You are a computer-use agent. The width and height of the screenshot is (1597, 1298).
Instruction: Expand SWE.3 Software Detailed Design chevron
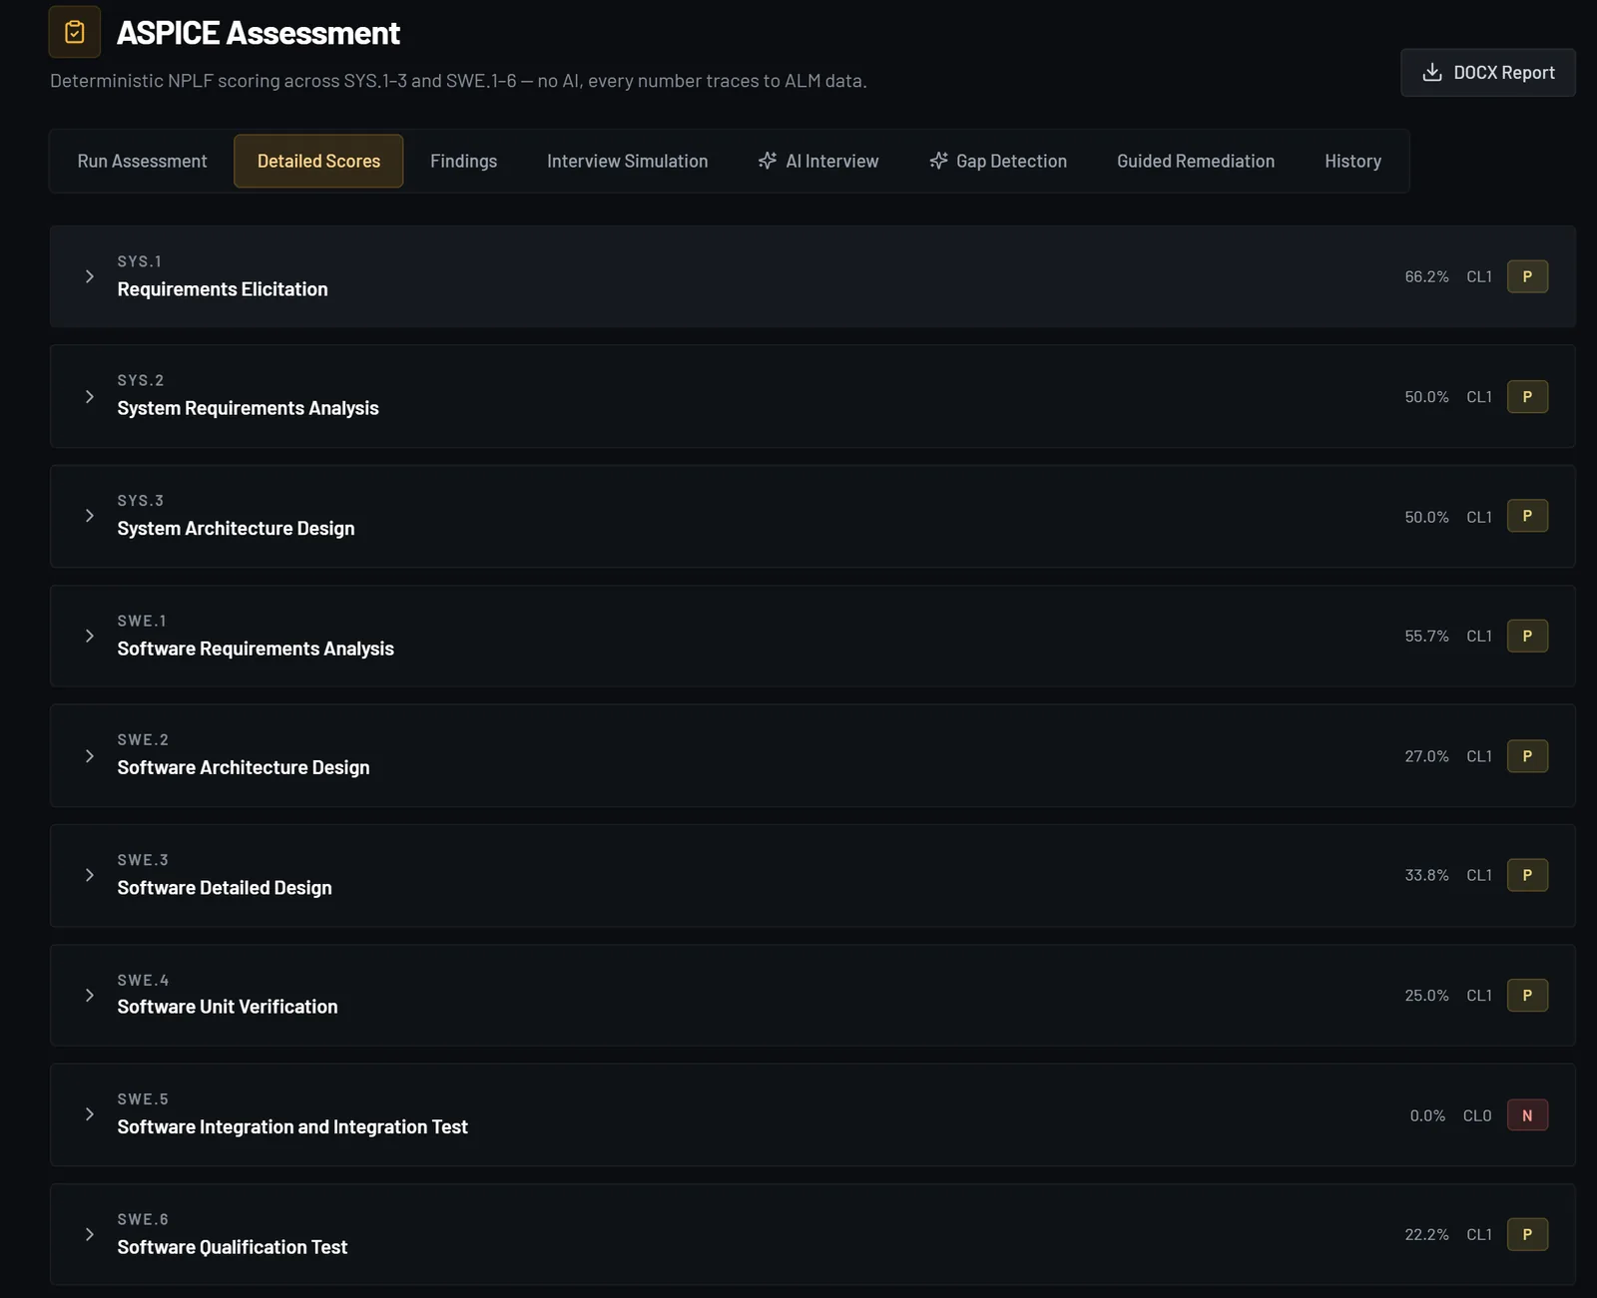pos(90,875)
